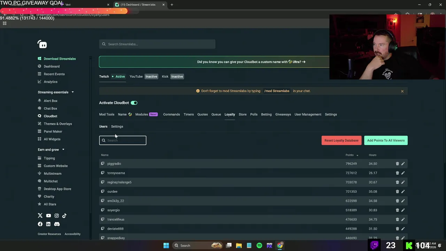The height and width of the screenshot is (251, 446).
Task: Open the YouTube social icon
Action: pyautogui.click(x=48, y=215)
